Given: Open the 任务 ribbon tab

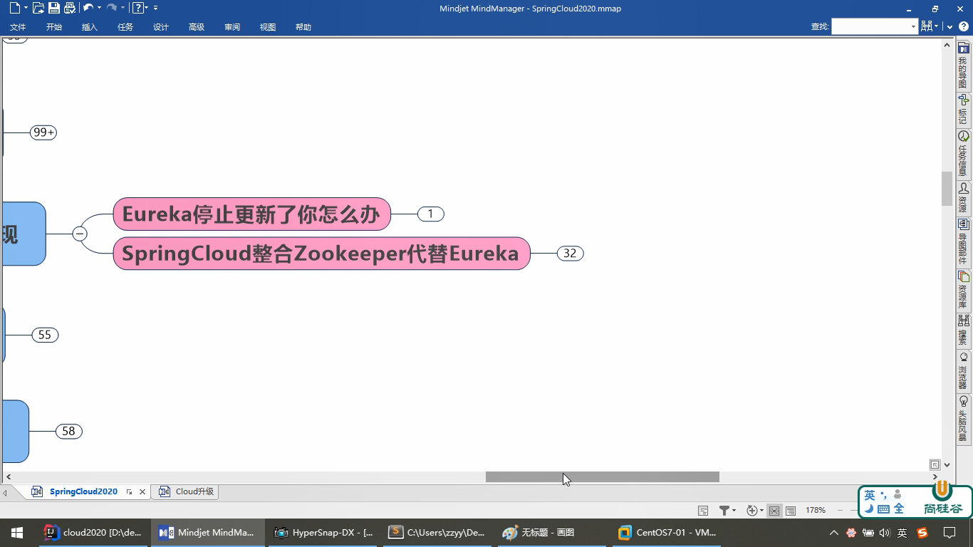Looking at the screenshot, I should tap(125, 27).
